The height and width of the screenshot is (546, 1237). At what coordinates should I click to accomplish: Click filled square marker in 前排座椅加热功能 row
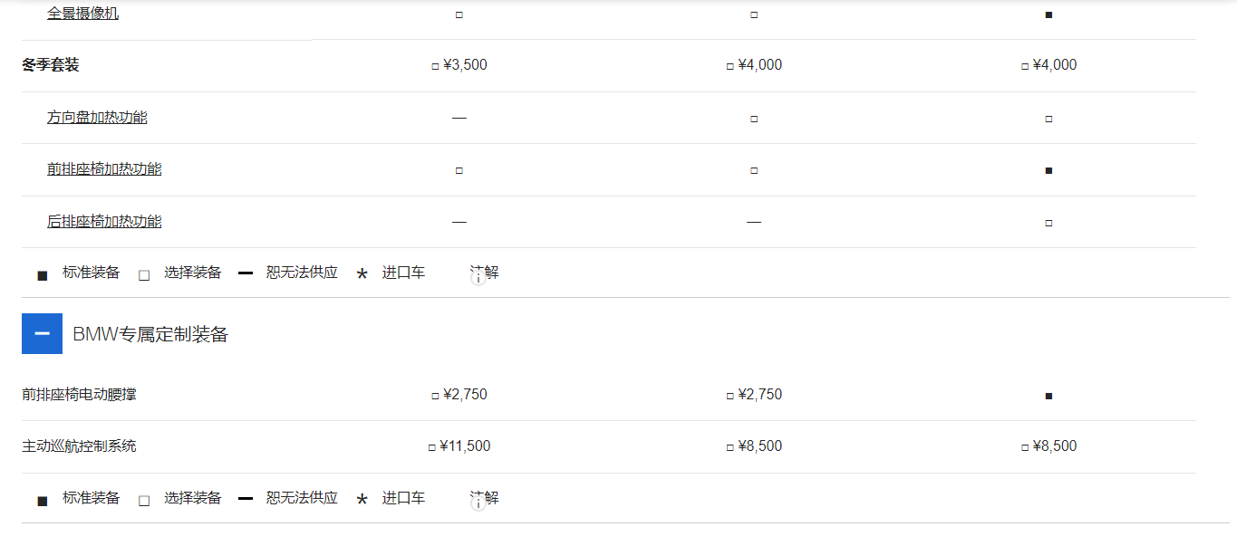1049,170
